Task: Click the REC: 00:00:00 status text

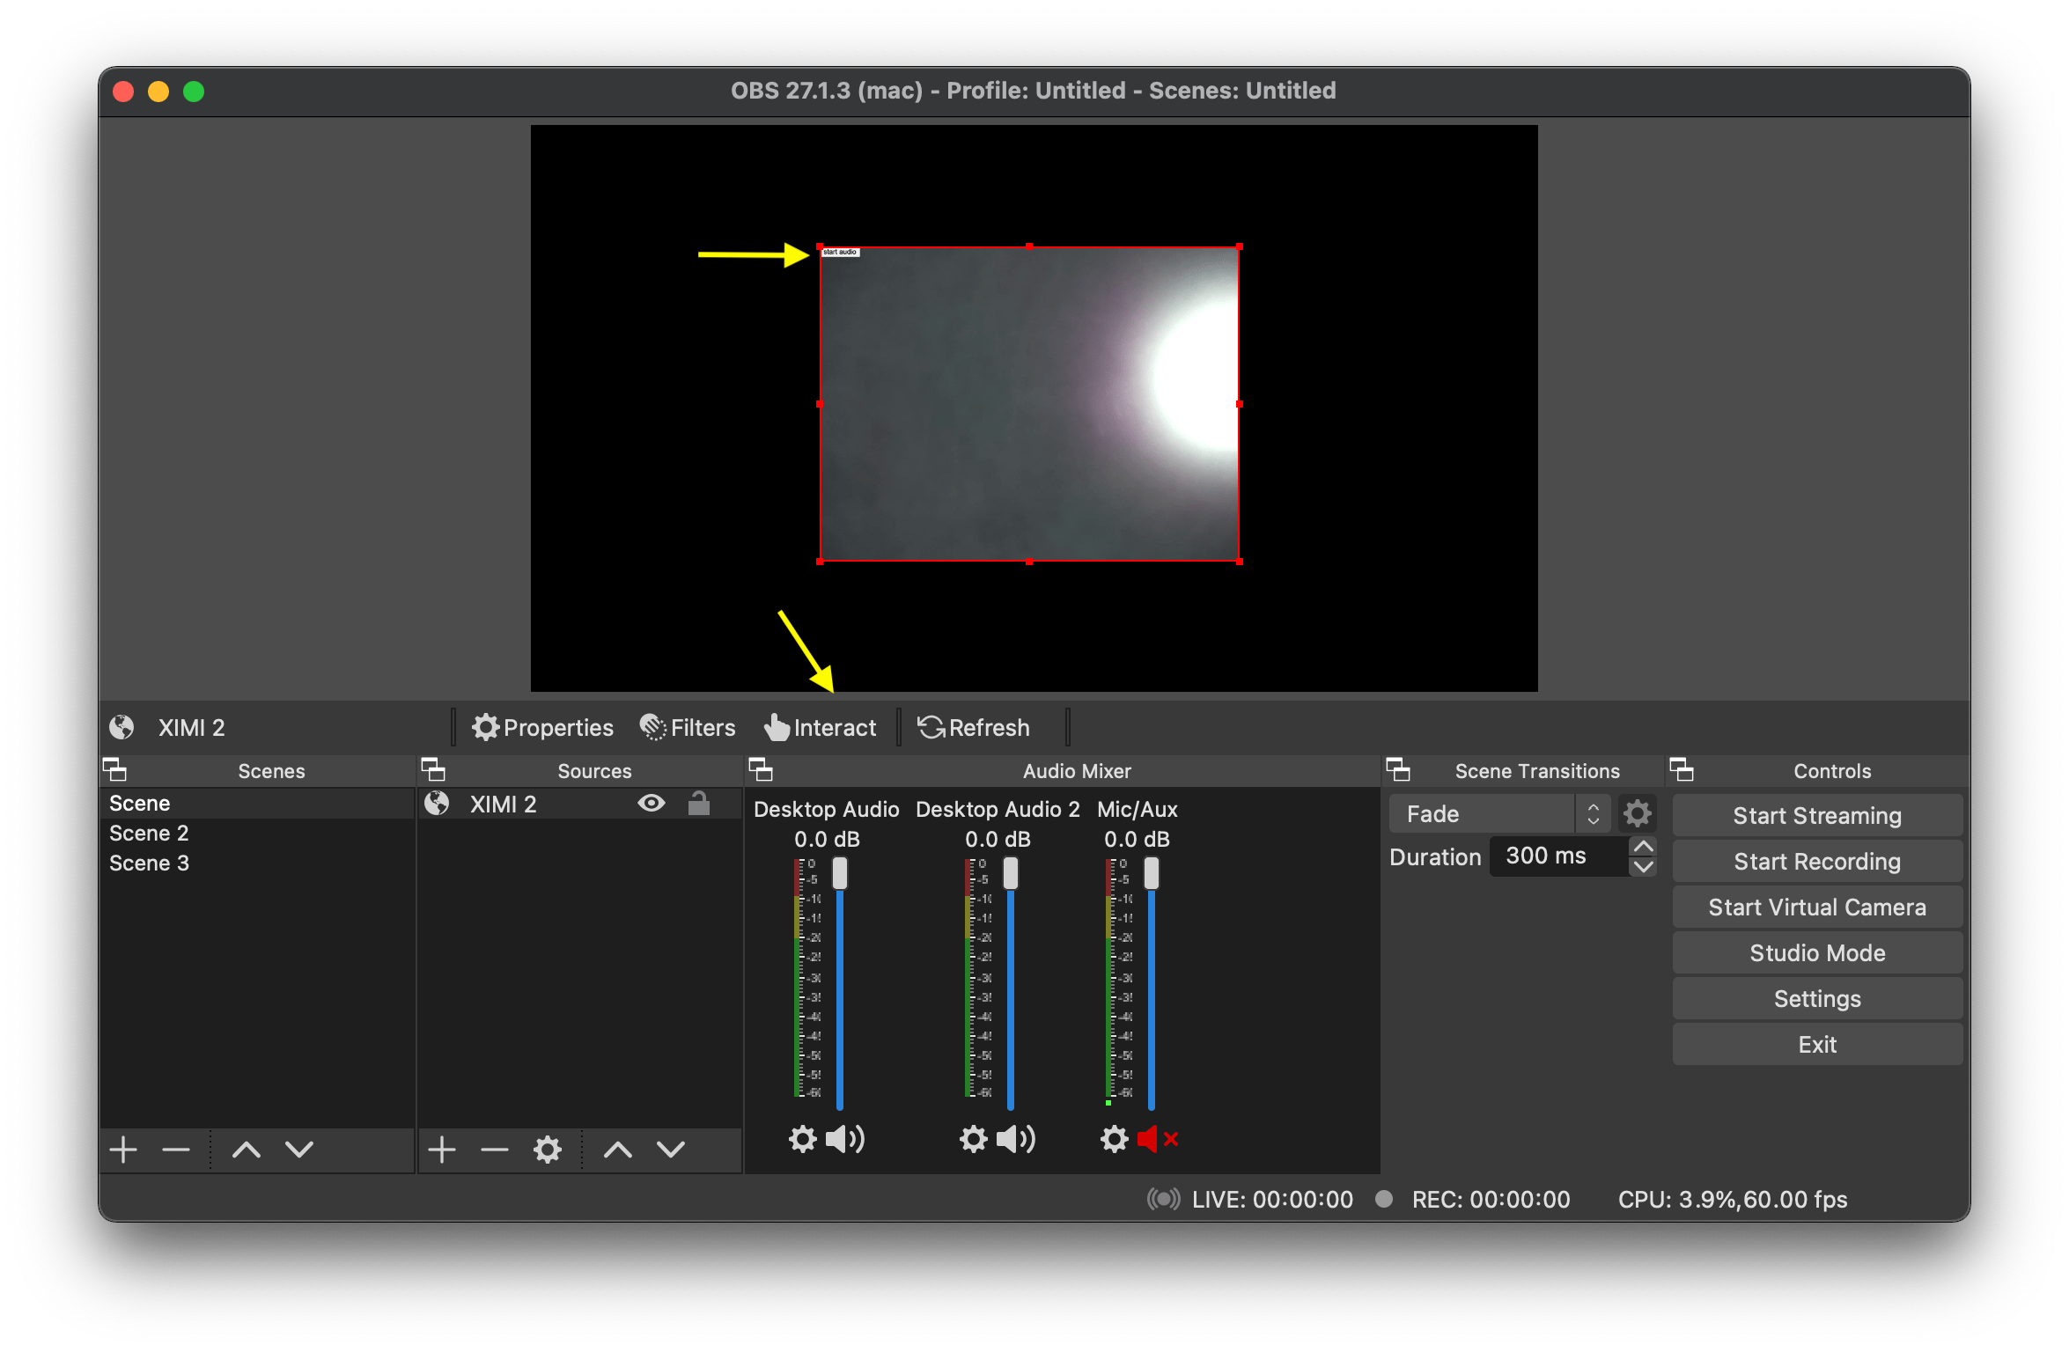Action: pos(1491,1200)
